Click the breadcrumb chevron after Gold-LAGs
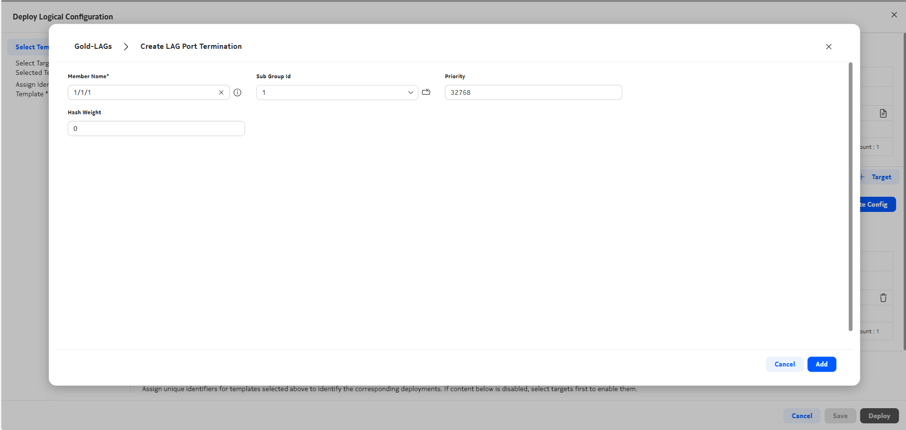The width and height of the screenshot is (906, 430). [126, 46]
